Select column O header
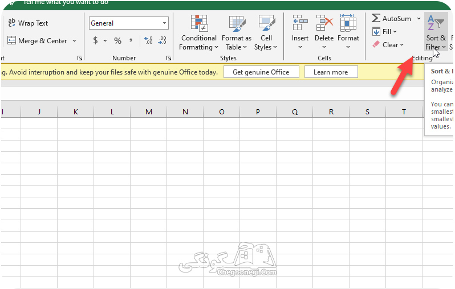455x289 pixels. coord(222,112)
